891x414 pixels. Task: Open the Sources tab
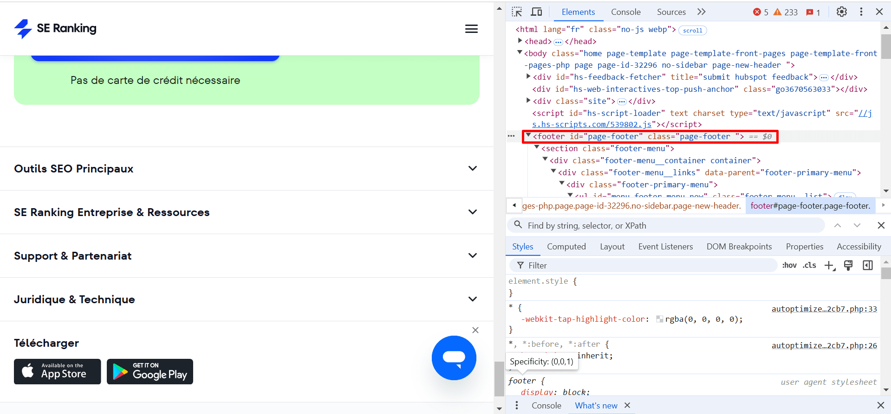671,12
